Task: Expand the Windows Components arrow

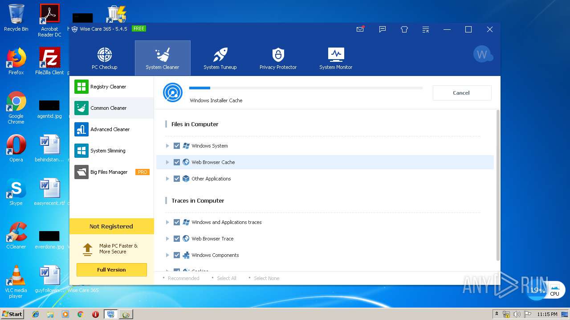Action: (x=167, y=255)
